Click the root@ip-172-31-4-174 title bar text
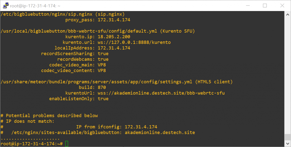The height and width of the screenshot is (147, 291). 35,6
